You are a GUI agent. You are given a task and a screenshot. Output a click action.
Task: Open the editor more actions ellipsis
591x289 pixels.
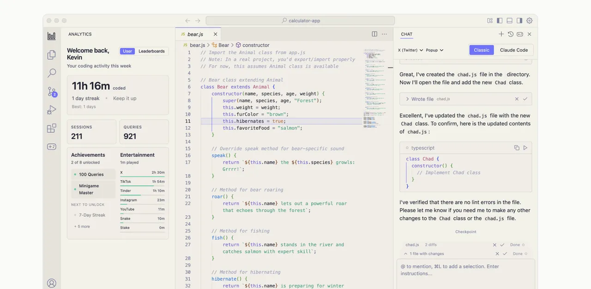pos(384,34)
